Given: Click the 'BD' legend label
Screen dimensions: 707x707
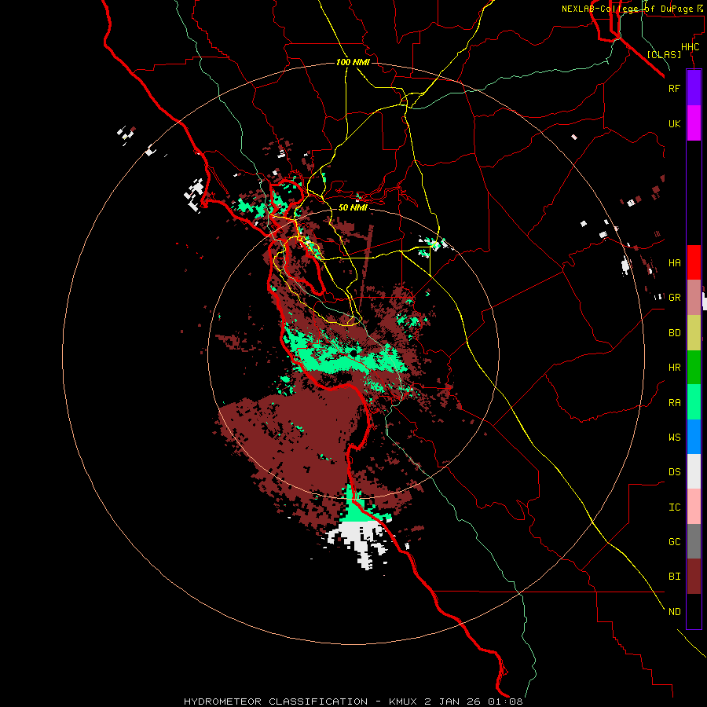Looking at the screenshot, I should click(674, 333).
